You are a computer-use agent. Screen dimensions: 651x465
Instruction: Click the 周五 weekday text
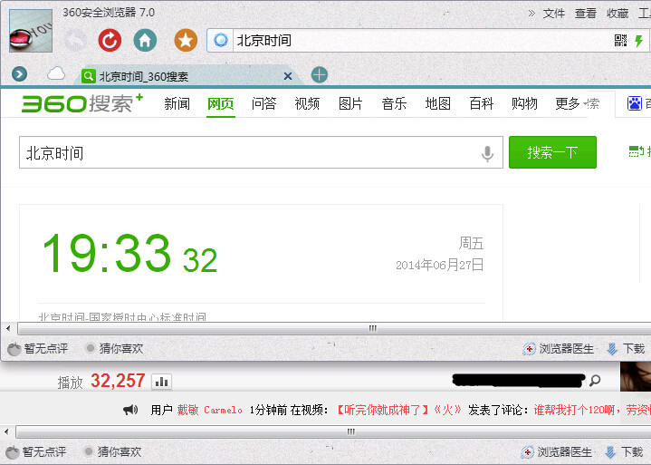coord(471,243)
